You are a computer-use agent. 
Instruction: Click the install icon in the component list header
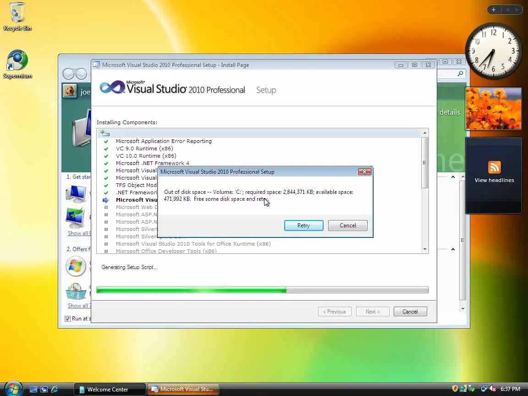point(105,133)
